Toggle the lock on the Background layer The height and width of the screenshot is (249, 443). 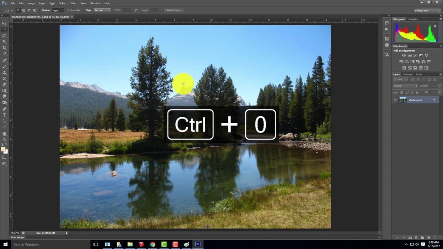tap(434, 100)
